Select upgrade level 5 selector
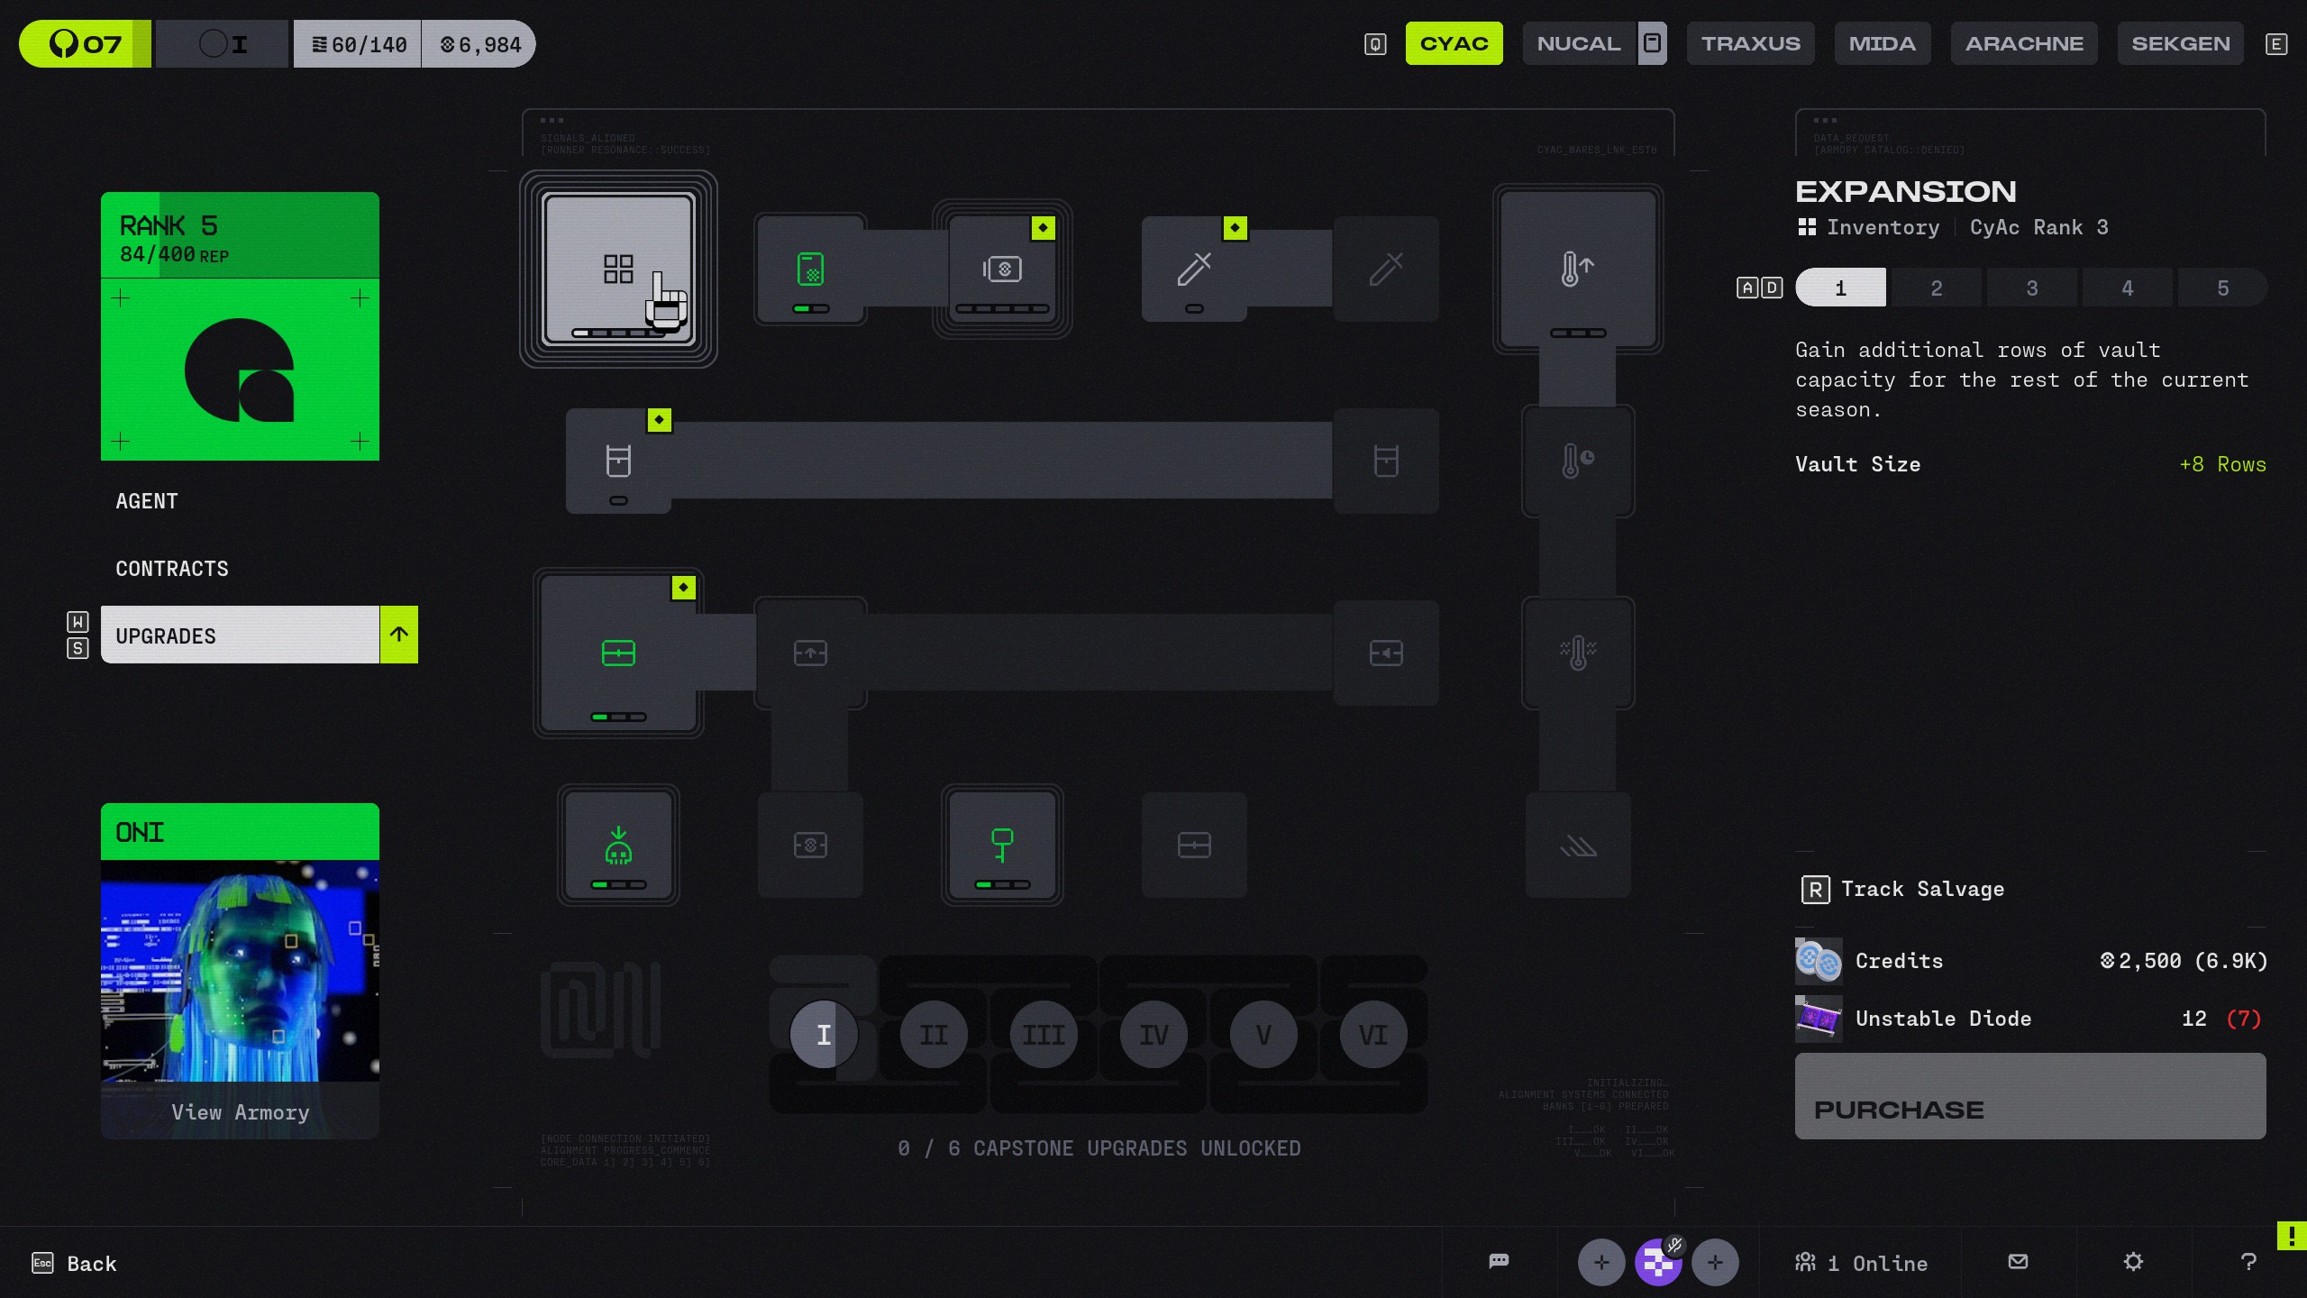 pos(2221,288)
